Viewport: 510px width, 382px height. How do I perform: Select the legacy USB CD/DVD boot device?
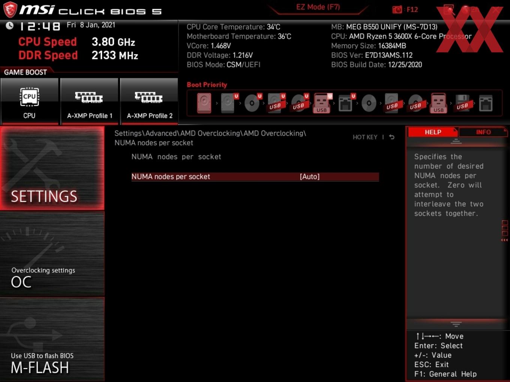(x=415, y=103)
